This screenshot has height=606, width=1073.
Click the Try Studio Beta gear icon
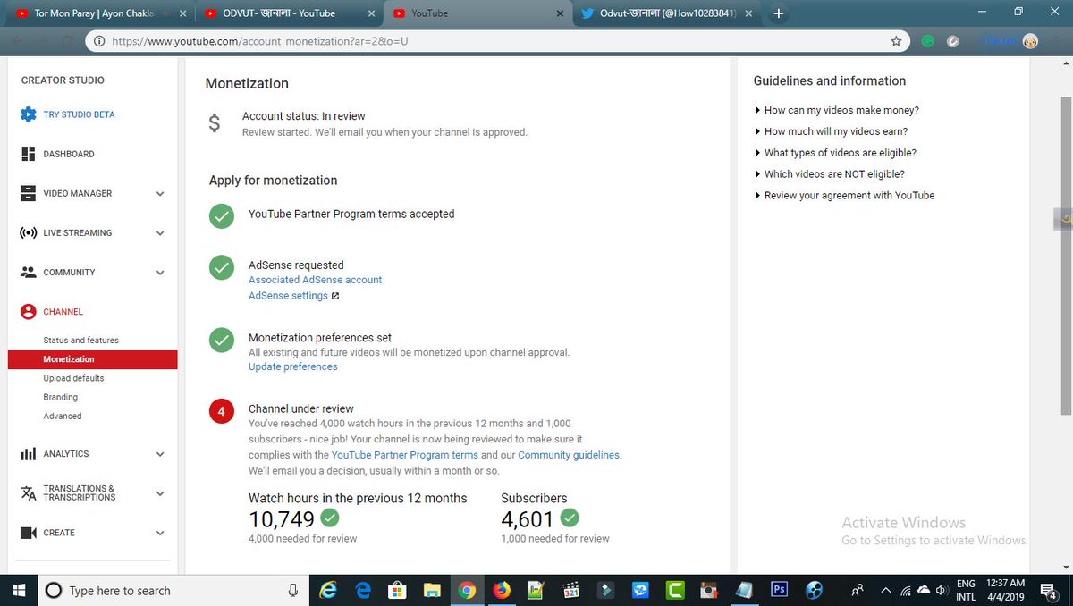click(x=28, y=114)
